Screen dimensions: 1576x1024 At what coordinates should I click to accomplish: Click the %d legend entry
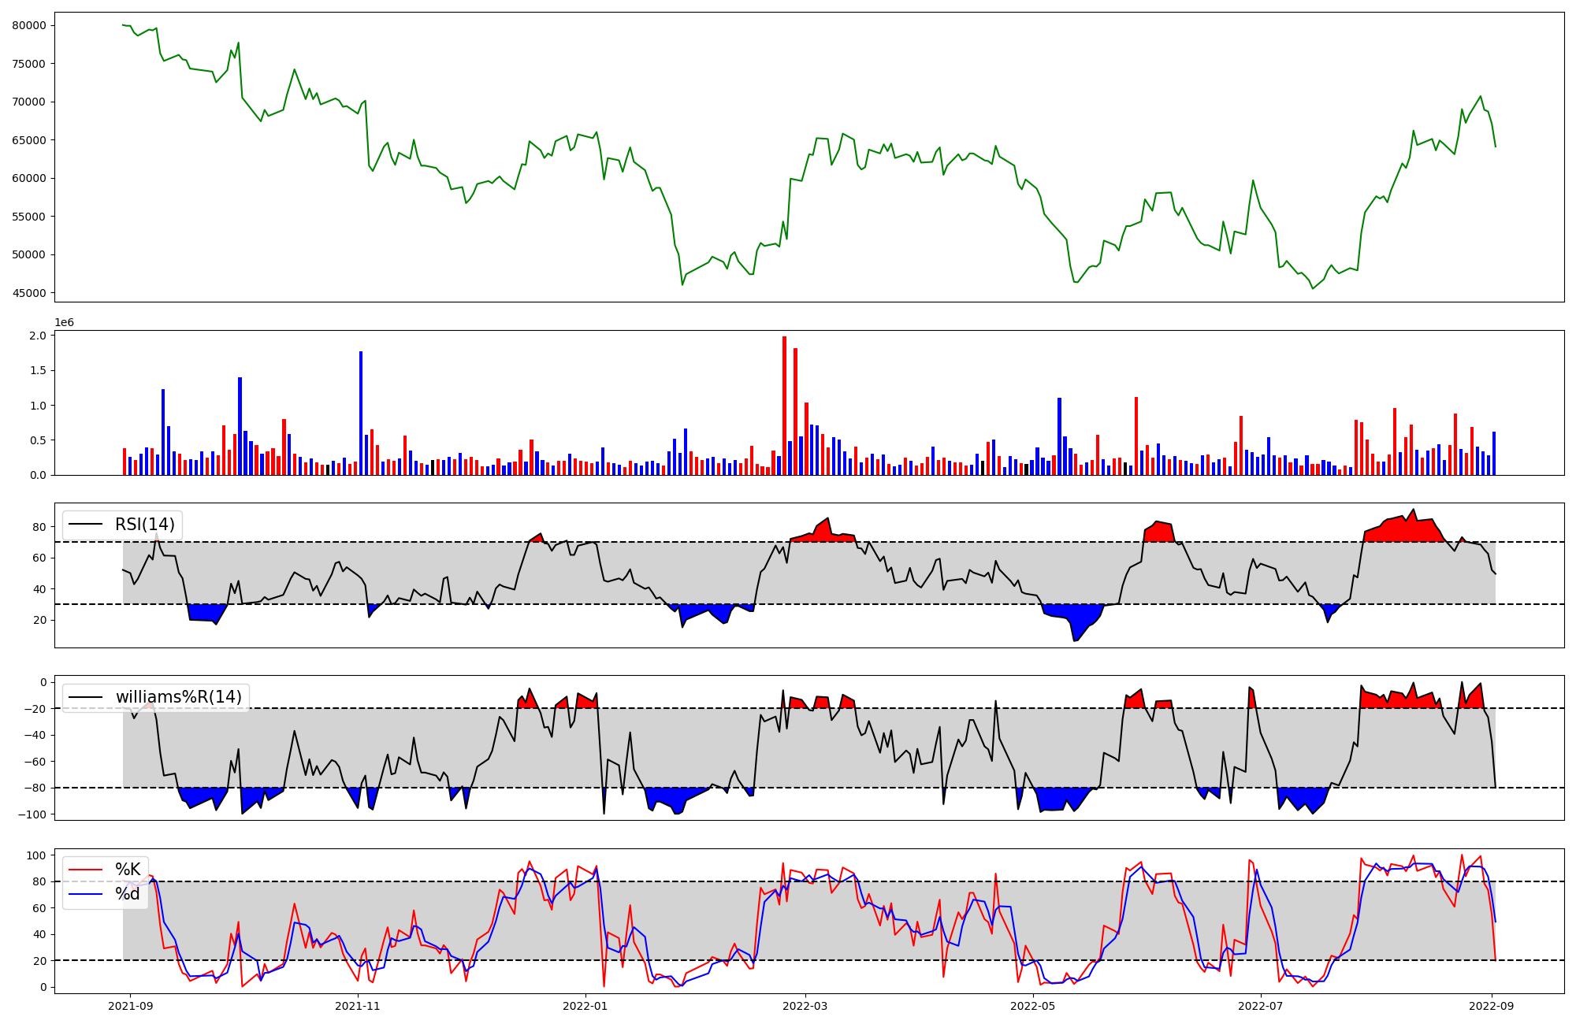click(128, 894)
